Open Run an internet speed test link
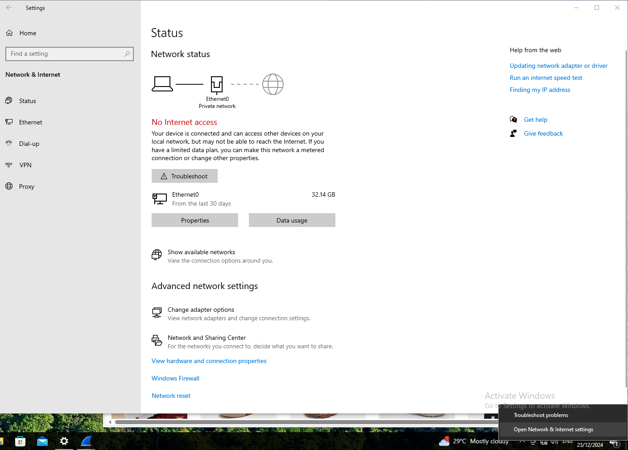 coord(546,78)
